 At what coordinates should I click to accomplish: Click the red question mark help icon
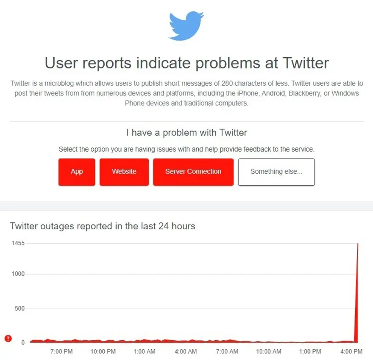8,339
